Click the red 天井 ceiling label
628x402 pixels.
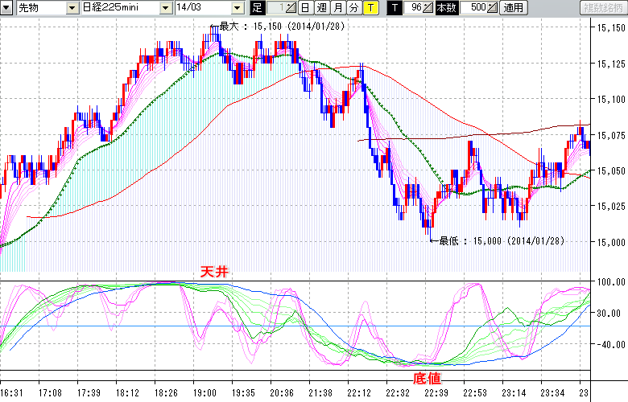pos(214,273)
